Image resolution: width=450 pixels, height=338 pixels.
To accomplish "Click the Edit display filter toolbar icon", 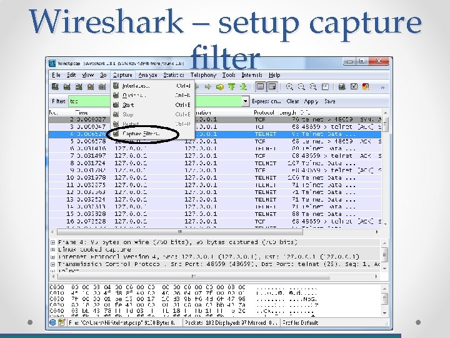I will [354, 86].
